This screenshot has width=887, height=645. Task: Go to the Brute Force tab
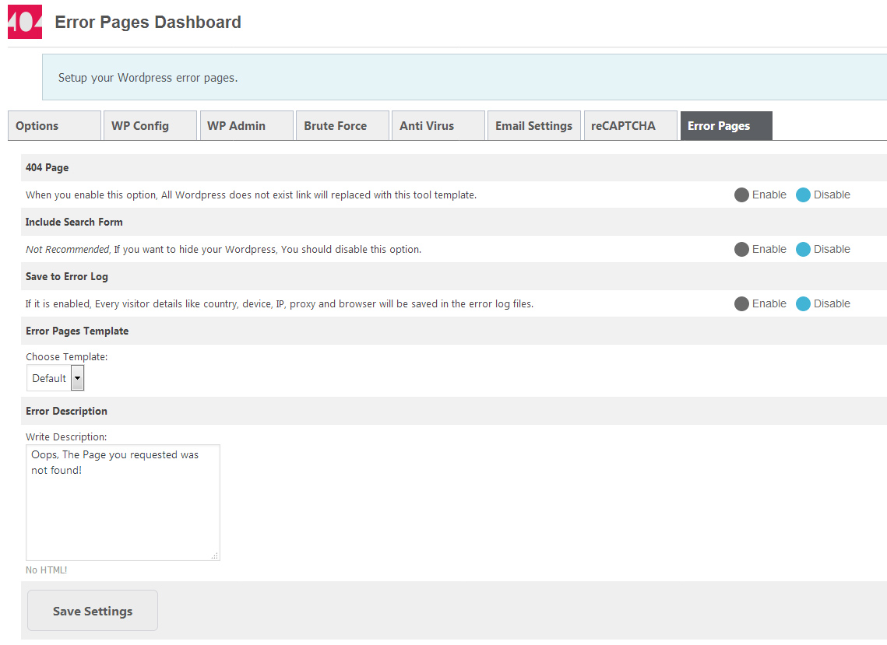pyautogui.click(x=342, y=125)
